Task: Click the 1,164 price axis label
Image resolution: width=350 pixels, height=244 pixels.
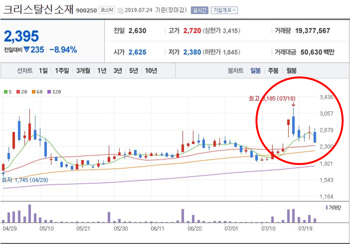Action: point(326,197)
